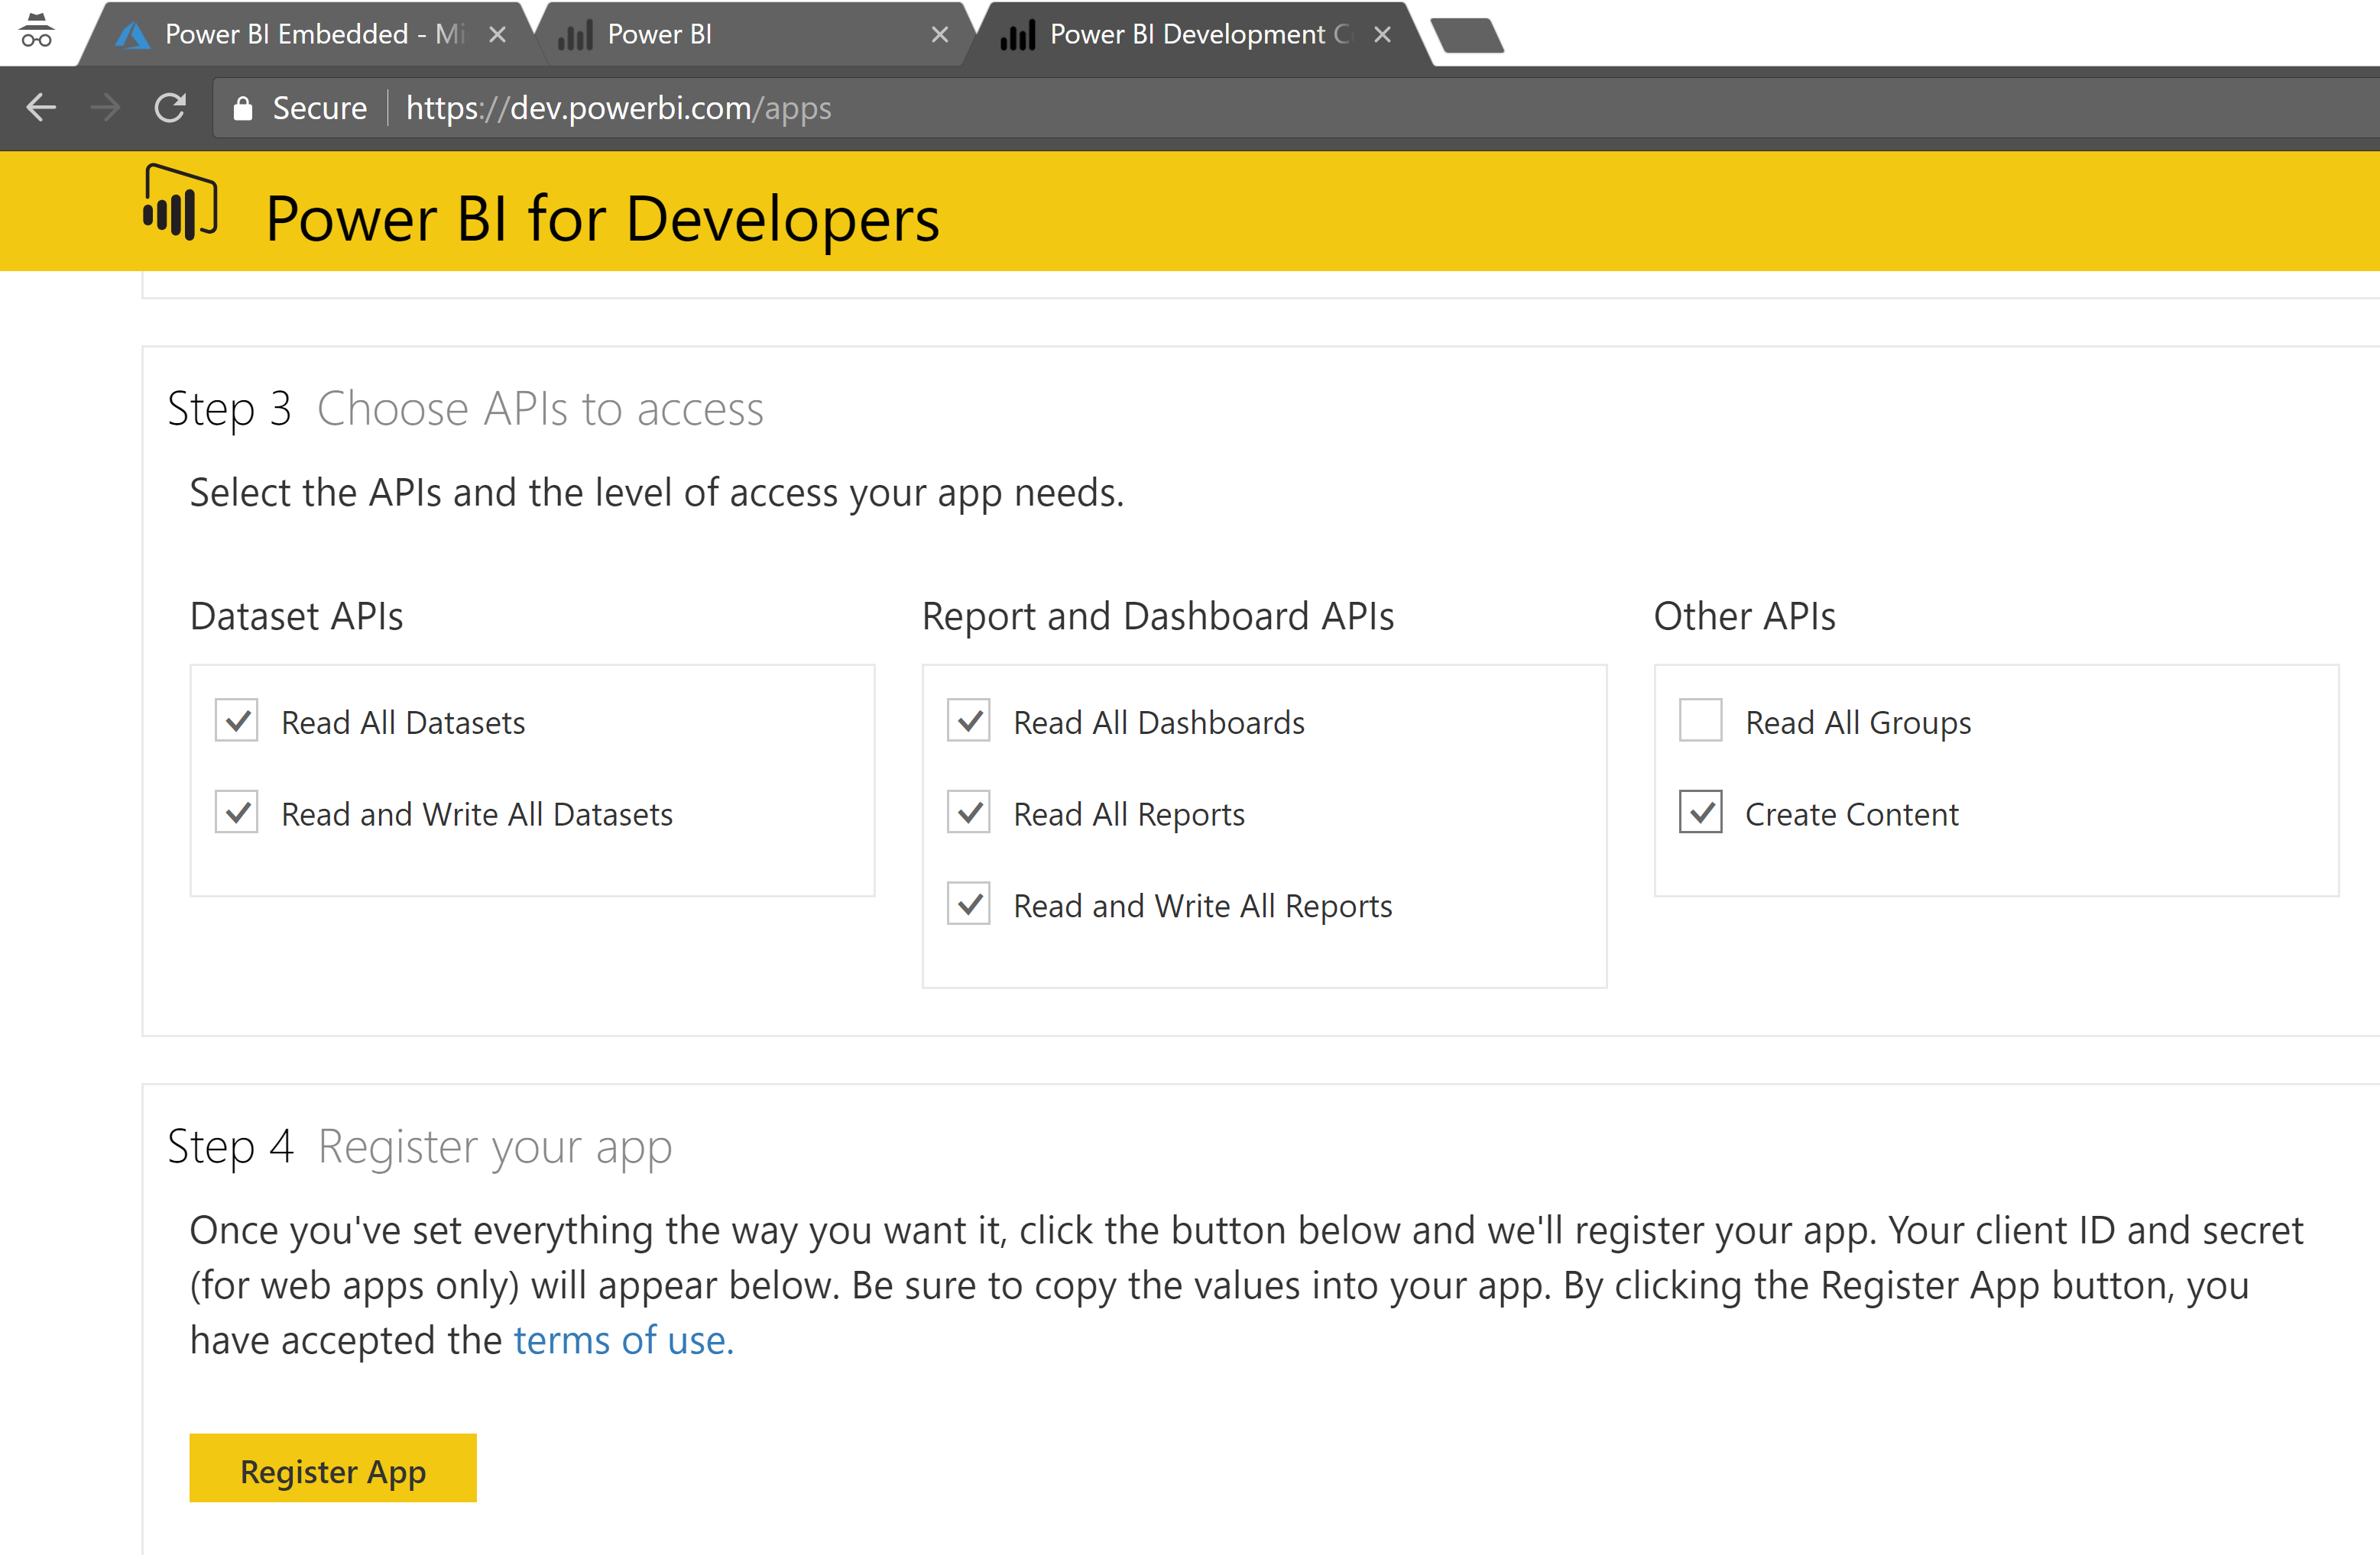Viewport: 2380px width, 1555px height.
Task: Click the Power BI favicon on middle tab
Action: [575, 33]
